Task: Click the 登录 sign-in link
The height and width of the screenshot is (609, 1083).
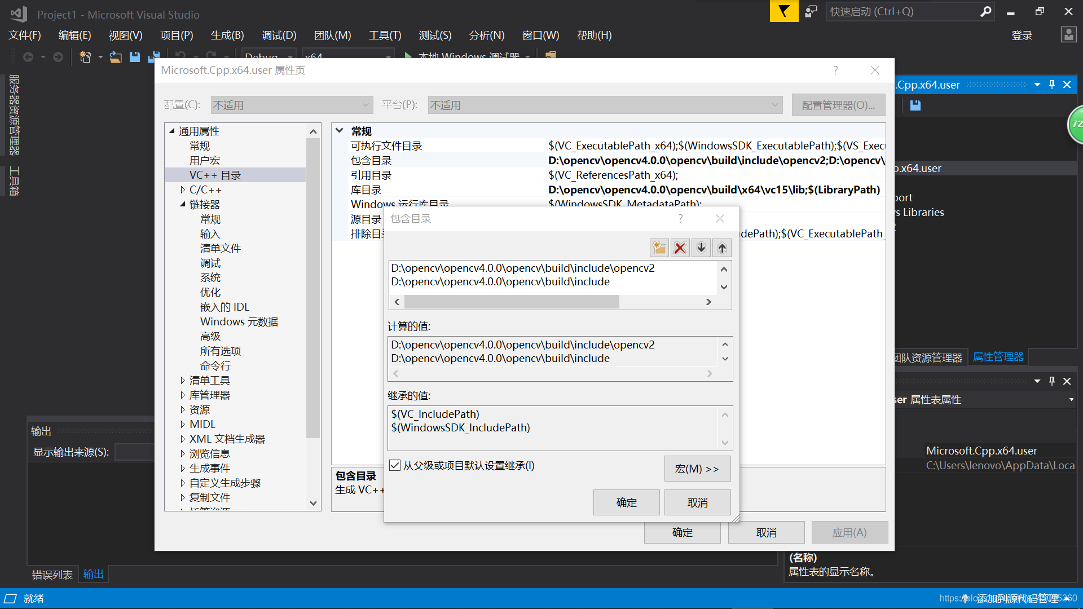Action: tap(1022, 36)
